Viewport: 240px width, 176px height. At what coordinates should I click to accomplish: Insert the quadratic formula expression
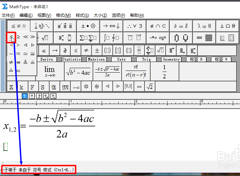point(107,72)
